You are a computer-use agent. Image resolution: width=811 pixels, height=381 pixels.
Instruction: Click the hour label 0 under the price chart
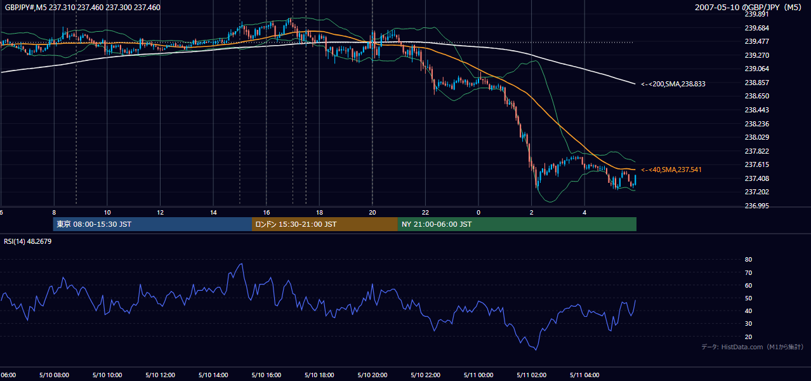pos(478,213)
